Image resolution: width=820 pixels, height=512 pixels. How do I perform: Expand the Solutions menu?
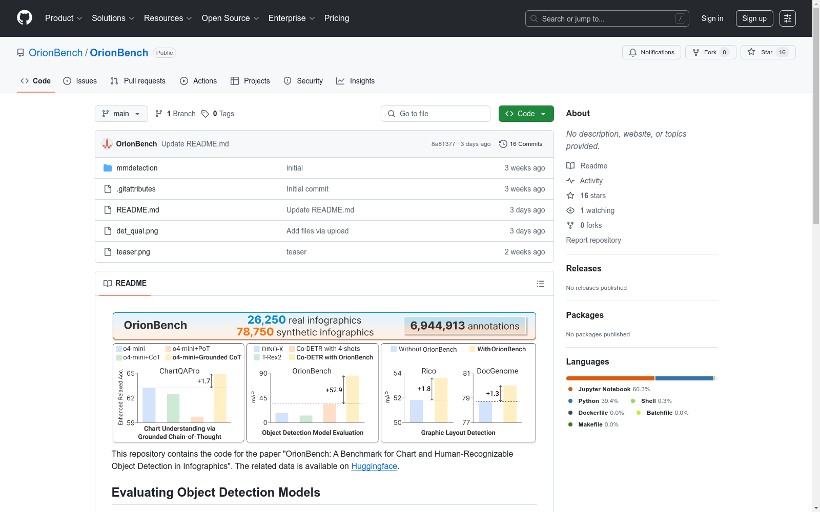tap(113, 18)
